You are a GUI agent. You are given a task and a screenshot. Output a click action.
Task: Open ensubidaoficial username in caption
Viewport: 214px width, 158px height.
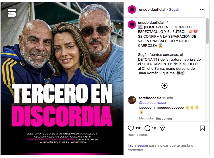pos(151,23)
